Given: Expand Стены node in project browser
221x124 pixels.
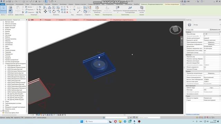Looking at the screenshot, I should [3, 101].
